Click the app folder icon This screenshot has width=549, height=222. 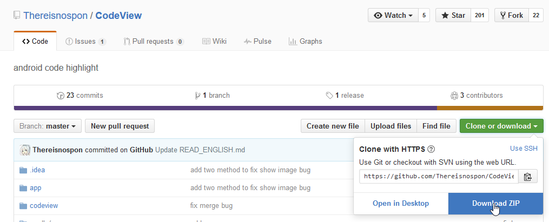pyautogui.click(x=23, y=188)
